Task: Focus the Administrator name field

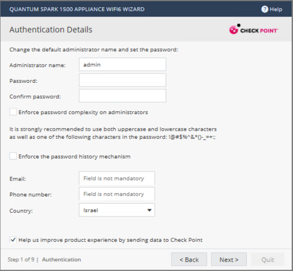Action: pyautogui.click(x=122, y=65)
